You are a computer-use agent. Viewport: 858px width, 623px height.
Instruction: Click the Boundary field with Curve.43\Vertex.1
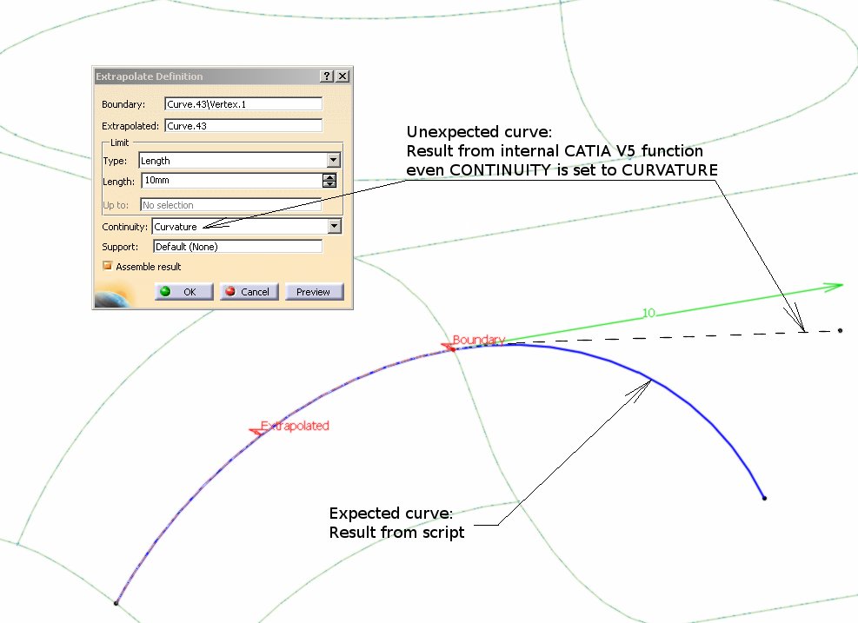pyautogui.click(x=243, y=104)
